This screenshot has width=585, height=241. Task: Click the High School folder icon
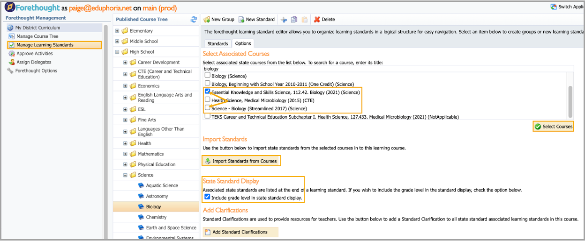pyautogui.click(x=125, y=52)
